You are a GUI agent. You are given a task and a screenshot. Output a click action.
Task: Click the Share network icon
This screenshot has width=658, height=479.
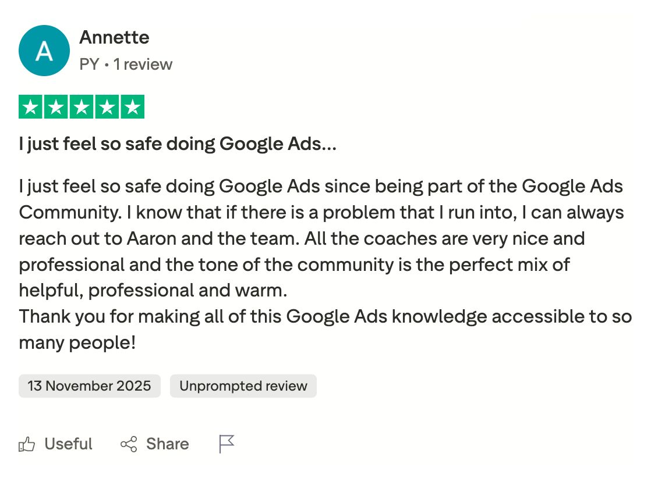(x=129, y=445)
